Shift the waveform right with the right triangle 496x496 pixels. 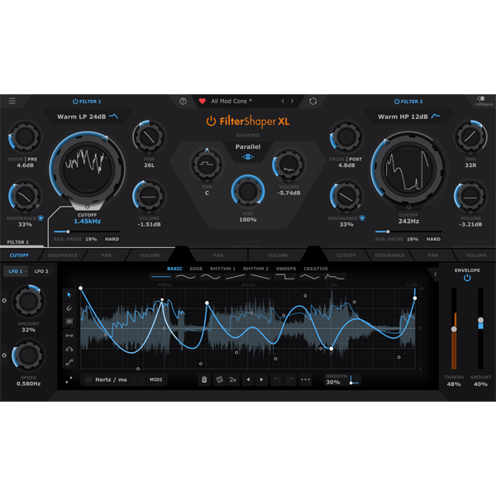pyautogui.click(x=261, y=379)
